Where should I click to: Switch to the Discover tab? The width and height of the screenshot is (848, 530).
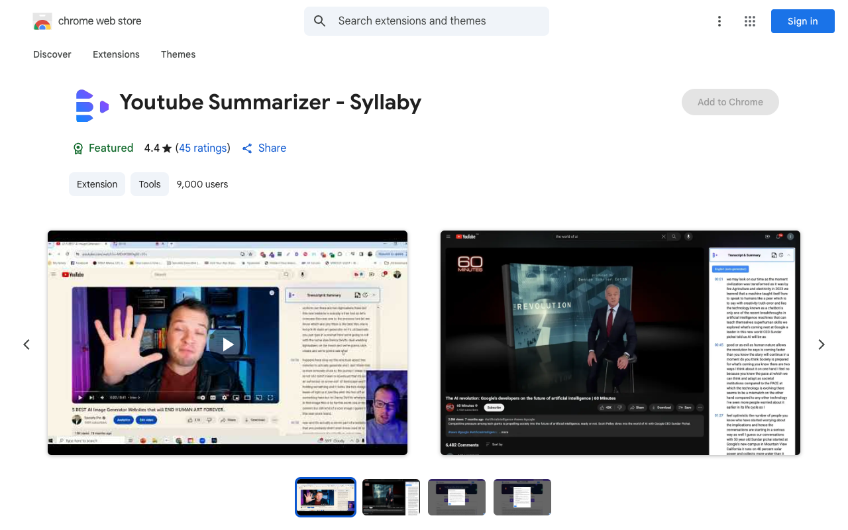(52, 54)
